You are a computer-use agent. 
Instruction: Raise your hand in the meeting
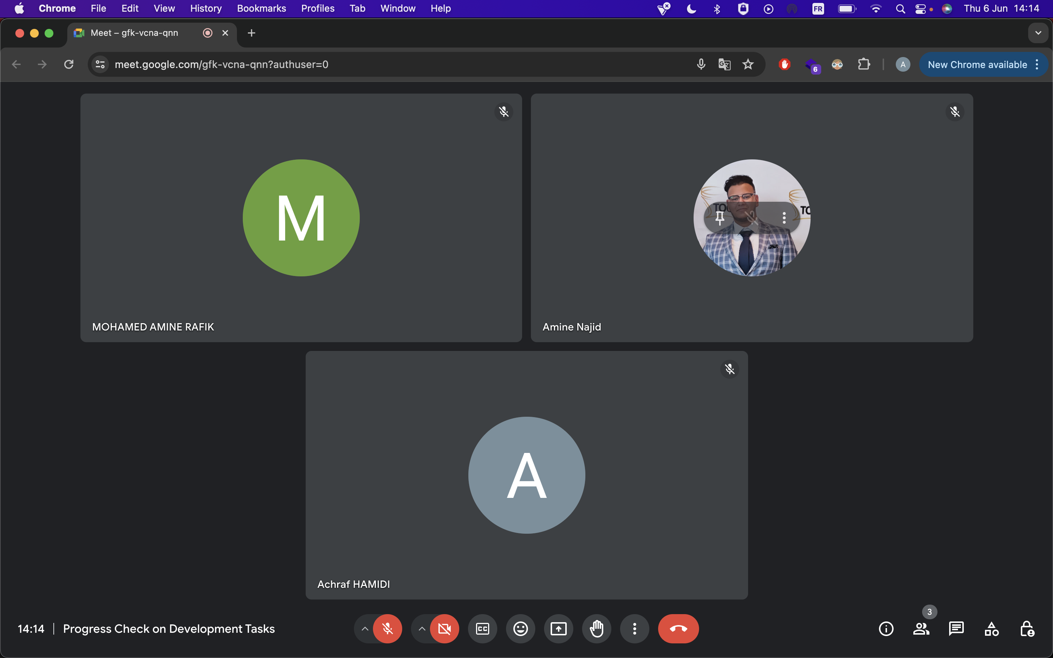[597, 628]
